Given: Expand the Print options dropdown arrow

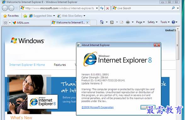Looking at the screenshot, I should 133,22.
